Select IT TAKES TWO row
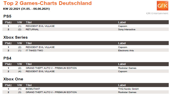The width and height of the screenshot is (170, 95). point(86,51)
